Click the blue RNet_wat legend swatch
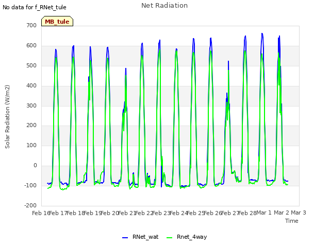Image resolution: width=330 pixels, height=247 pixels. pos(125,238)
